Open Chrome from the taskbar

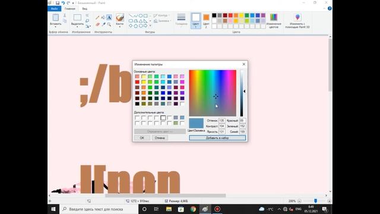tap(193, 209)
